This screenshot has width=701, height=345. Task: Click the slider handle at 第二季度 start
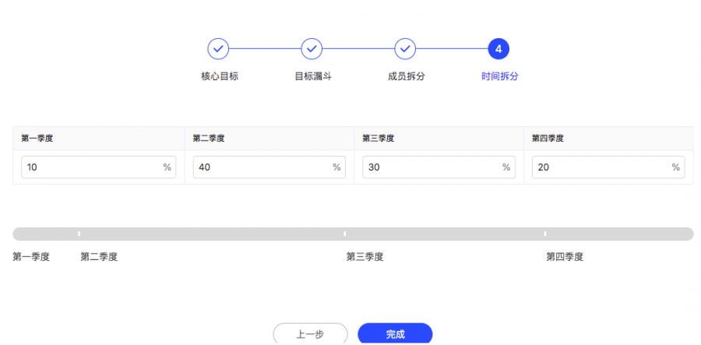click(79, 234)
